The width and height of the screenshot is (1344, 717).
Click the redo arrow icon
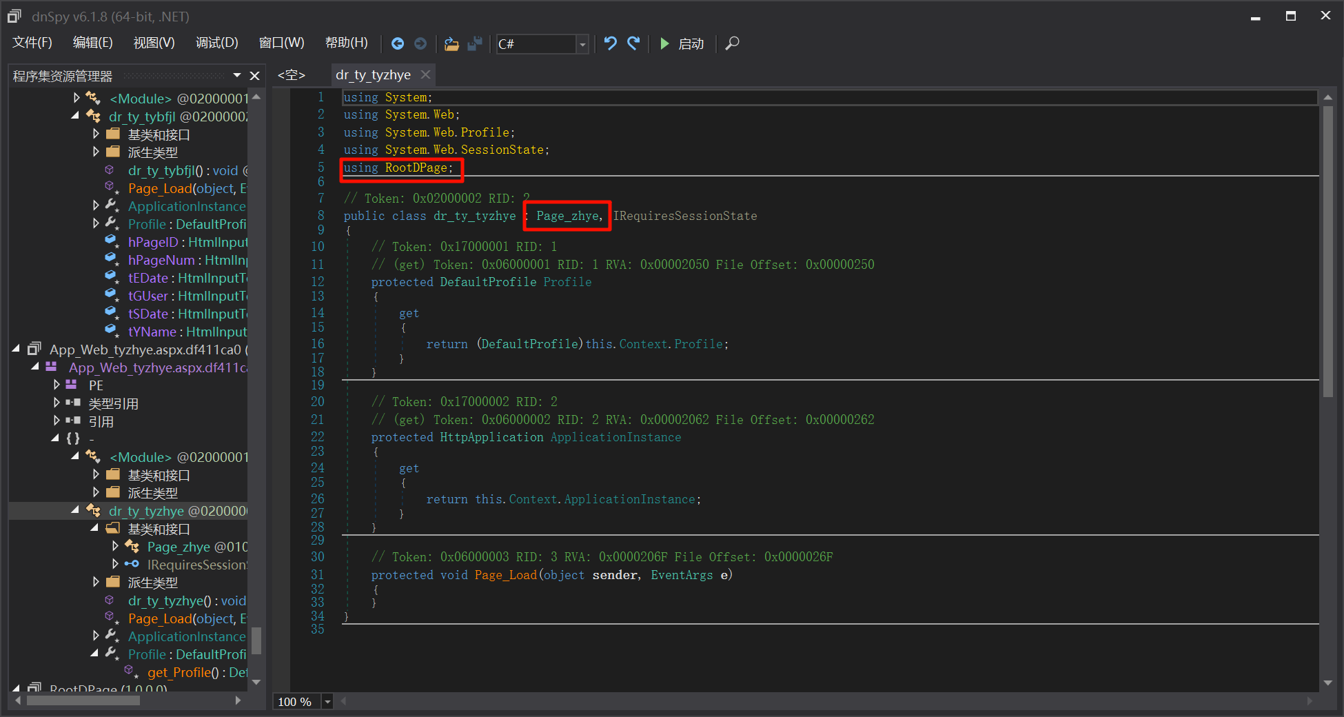point(633,43)
